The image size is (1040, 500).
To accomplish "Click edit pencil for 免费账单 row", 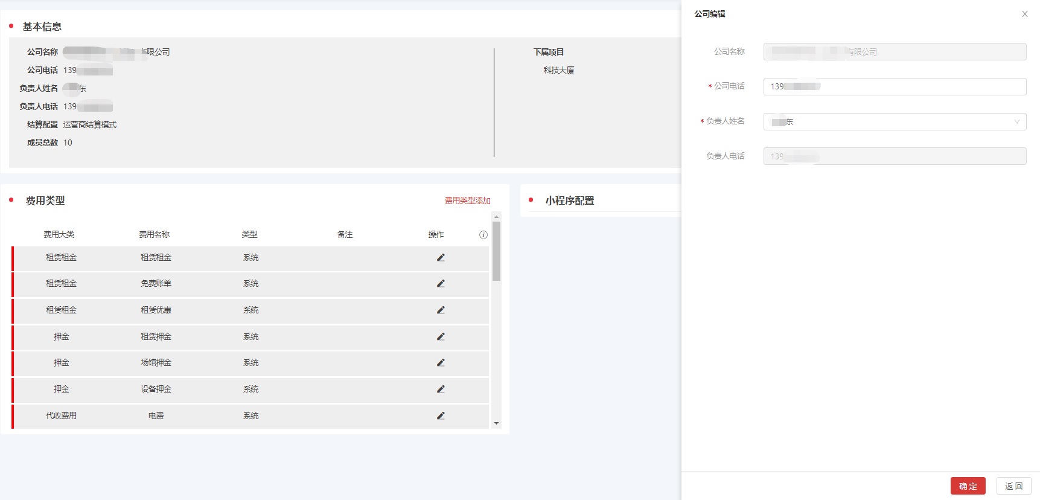I will tap(441, 284).
